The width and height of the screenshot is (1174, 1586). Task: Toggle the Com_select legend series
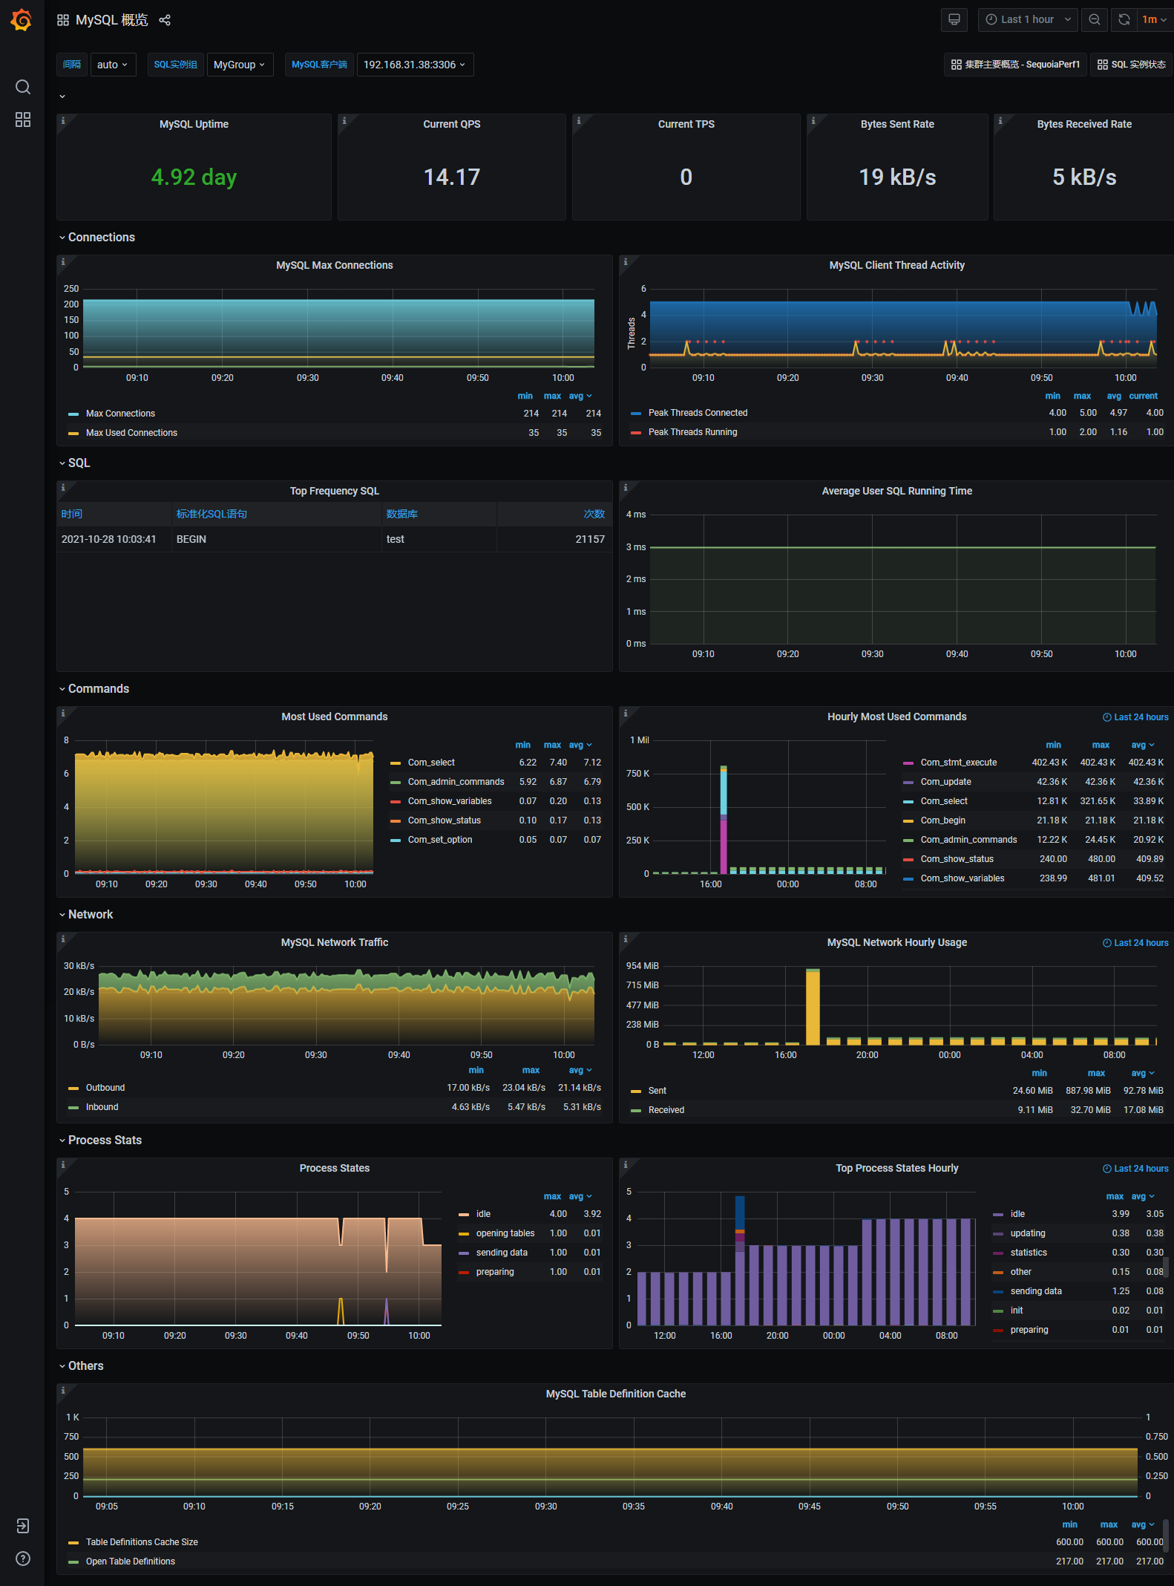431,763
